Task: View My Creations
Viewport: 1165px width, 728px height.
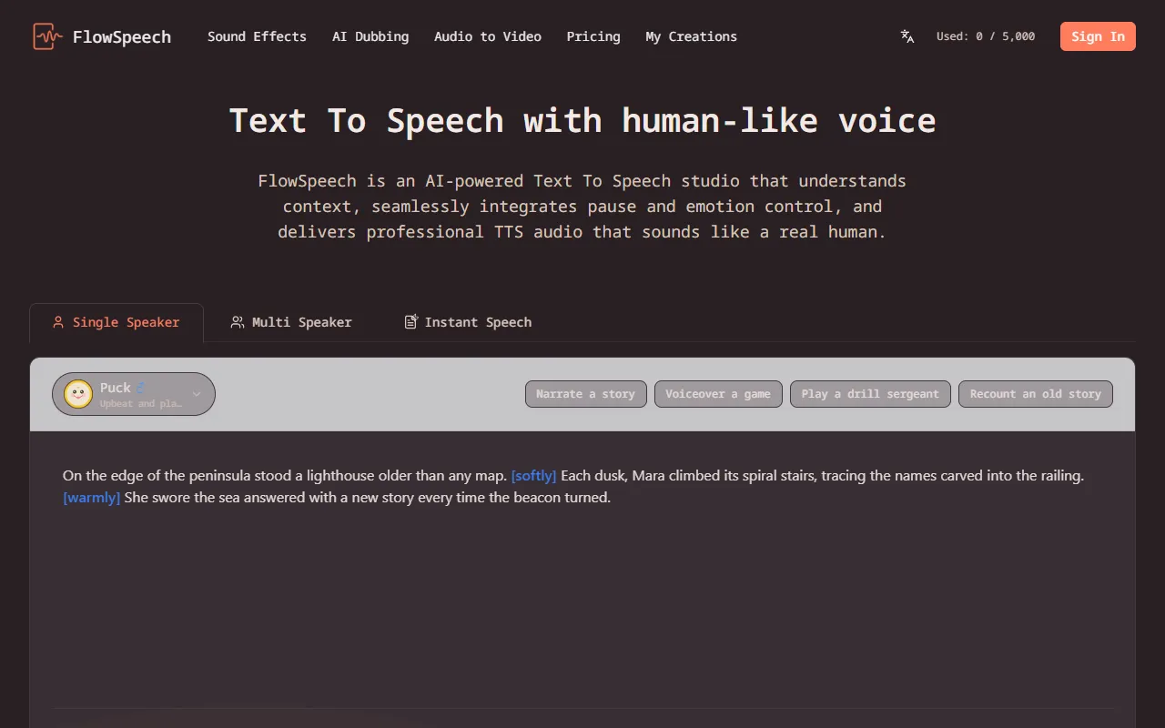Action: pos(691,36)
